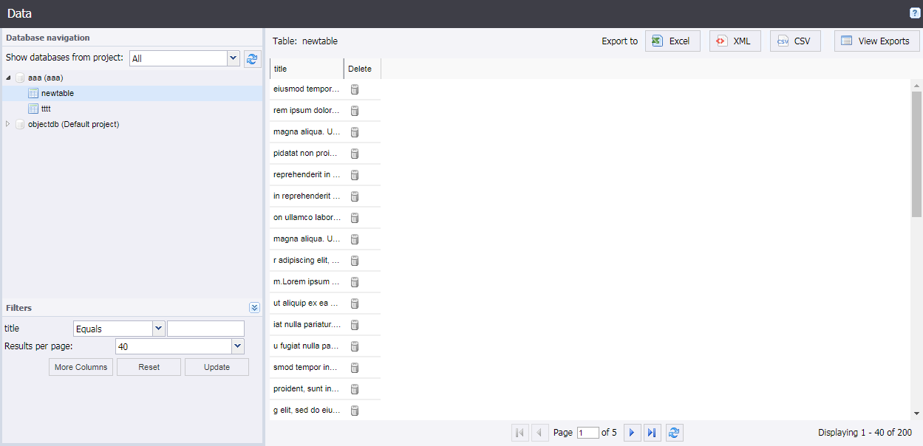Click the page number input field
The image size is (923, 446).
coord(588,432)
